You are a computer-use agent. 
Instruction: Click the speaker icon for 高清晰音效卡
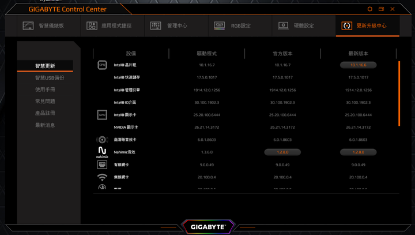coord(102,140)
